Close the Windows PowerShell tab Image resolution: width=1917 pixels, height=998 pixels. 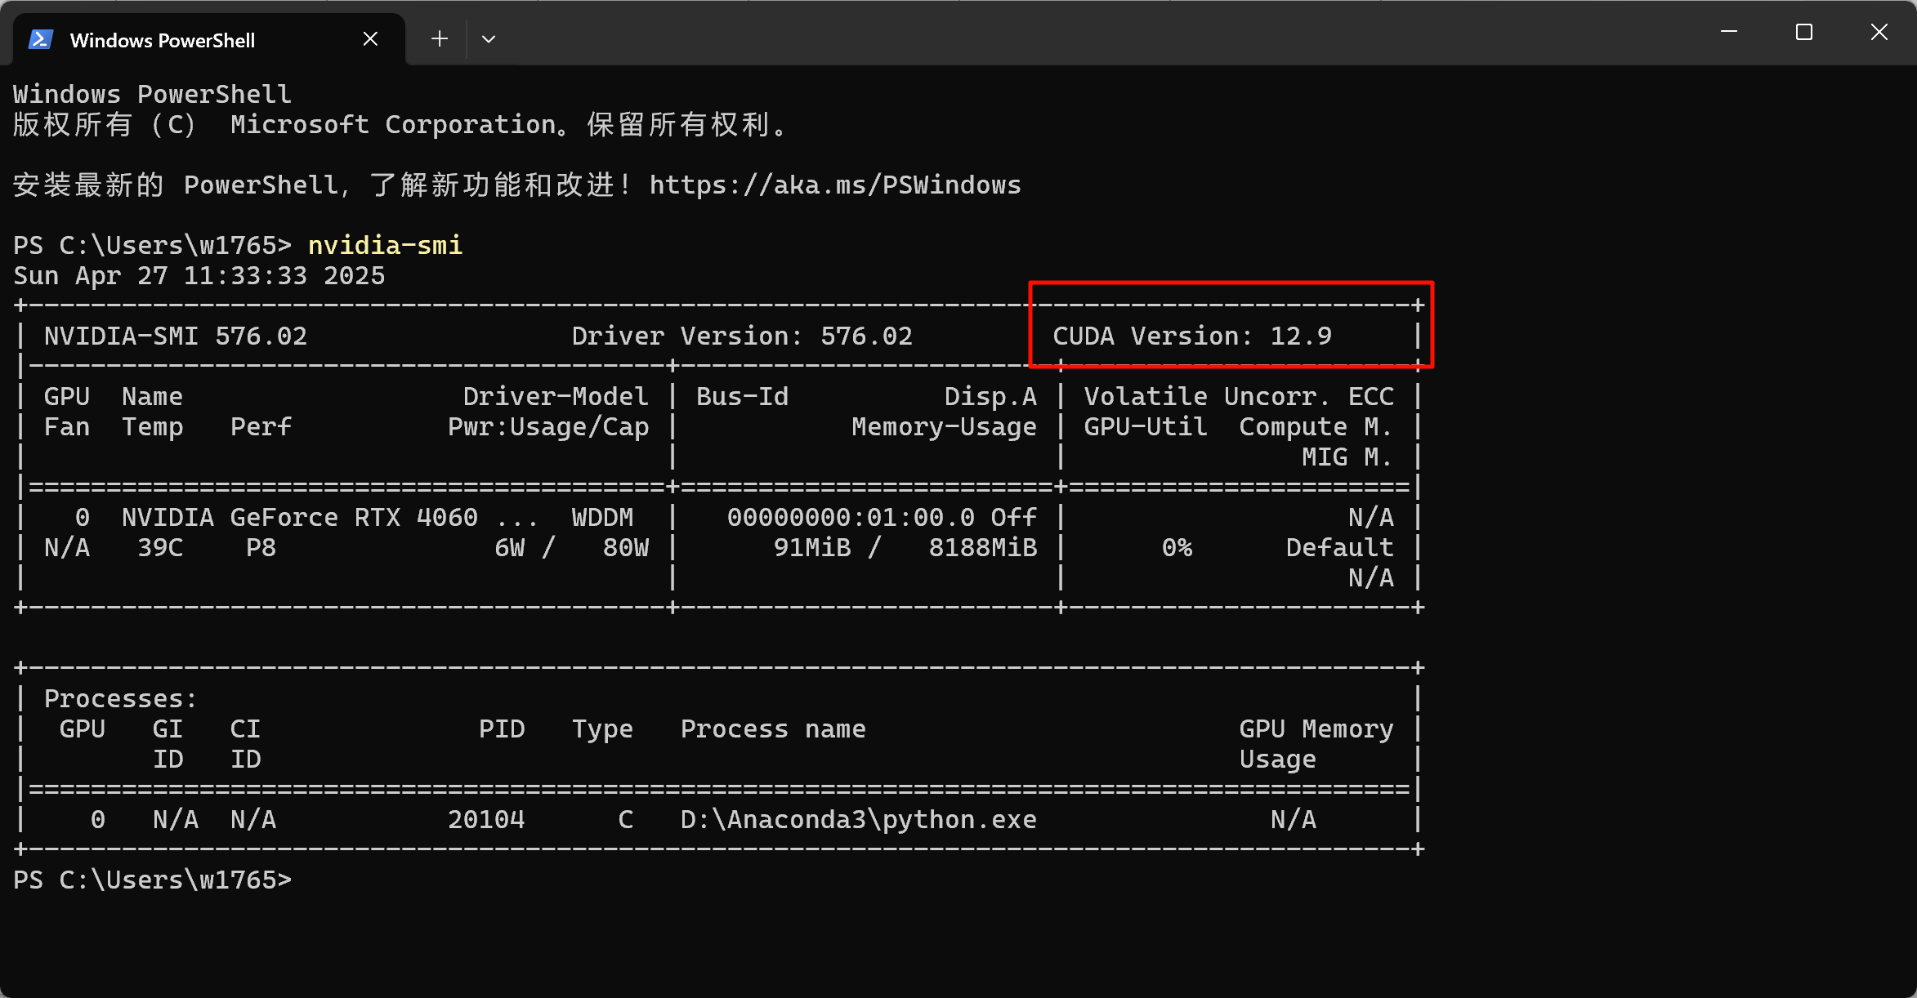[x=369, y=38]
